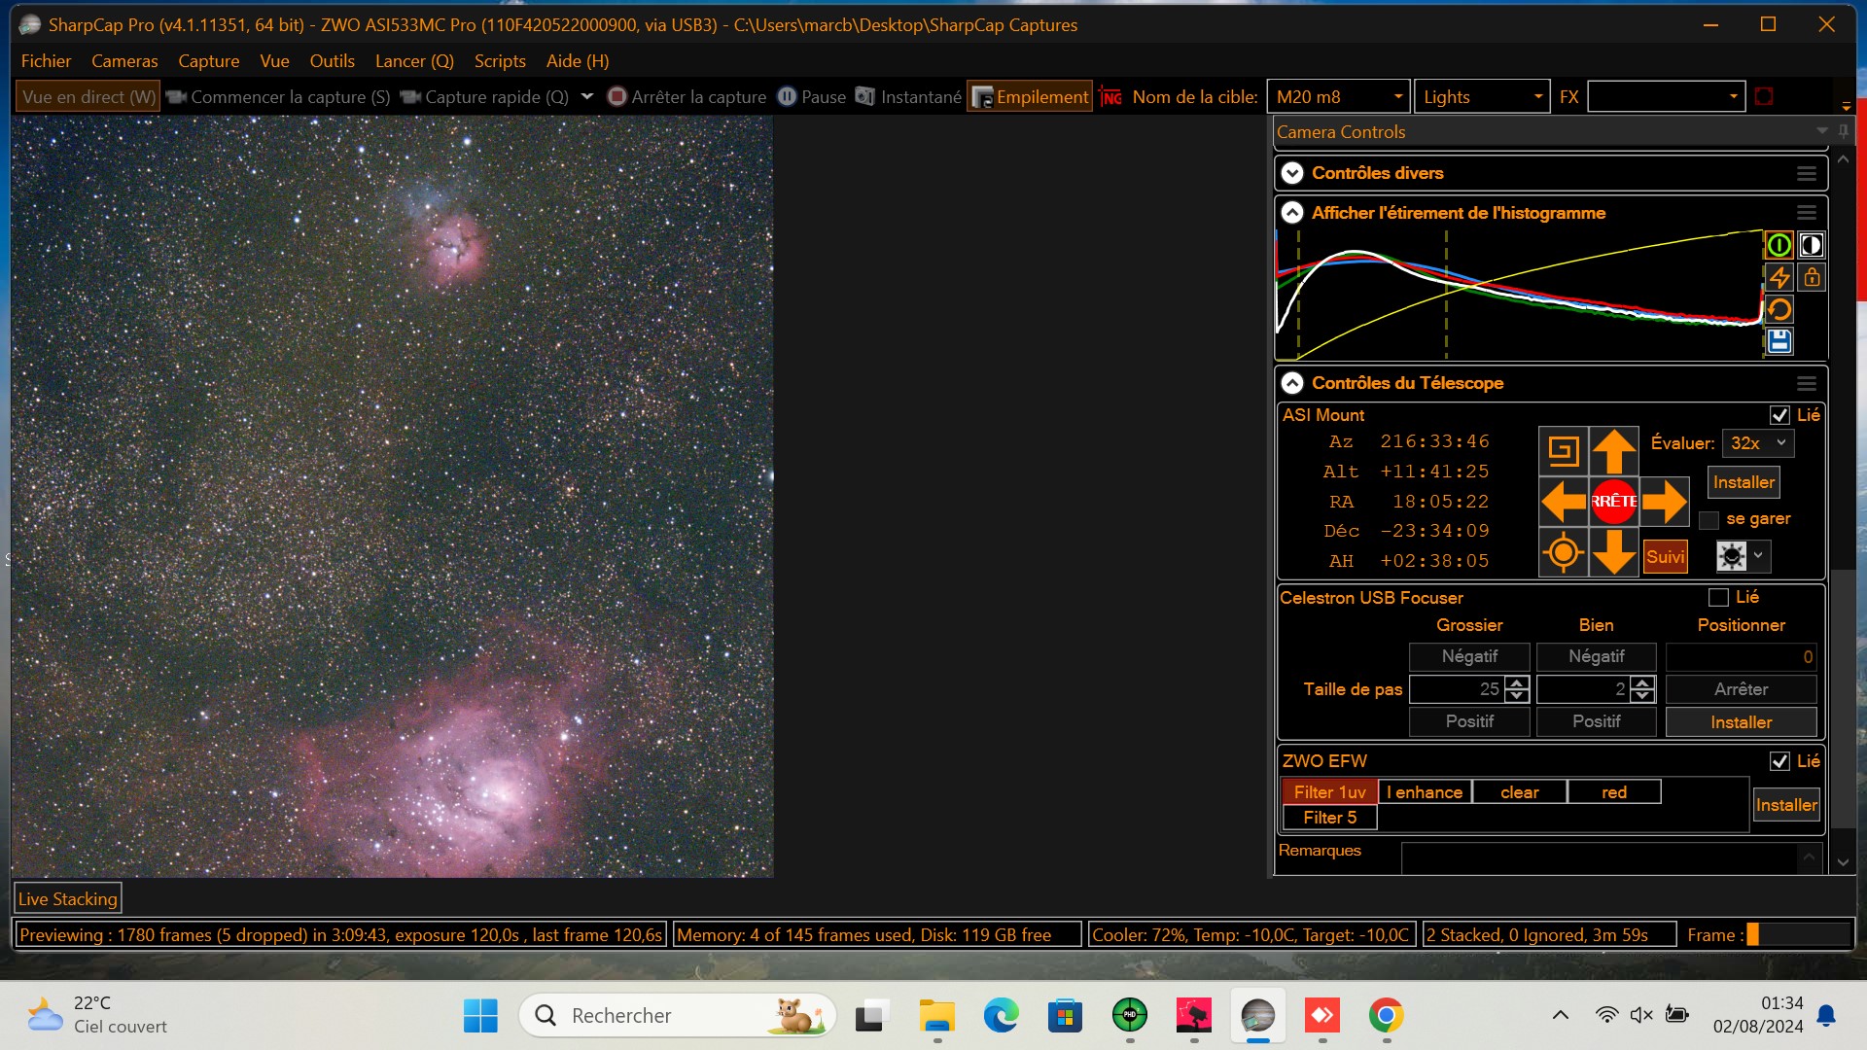The height and width of the screenshot is (1050, 1867).
Task: Click red stop mount movement button
Action: pyautogui.click(x=1614, y=502)
